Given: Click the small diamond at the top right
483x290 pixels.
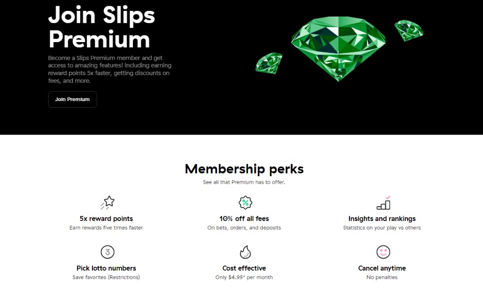Looking at the screenshot, I should click(408, 30).
